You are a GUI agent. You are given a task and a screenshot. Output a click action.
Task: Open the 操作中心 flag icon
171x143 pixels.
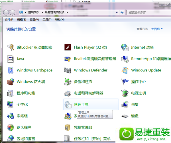pos(125,82)
